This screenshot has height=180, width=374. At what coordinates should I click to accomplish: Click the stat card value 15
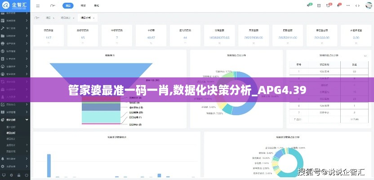tap(83, 37)
